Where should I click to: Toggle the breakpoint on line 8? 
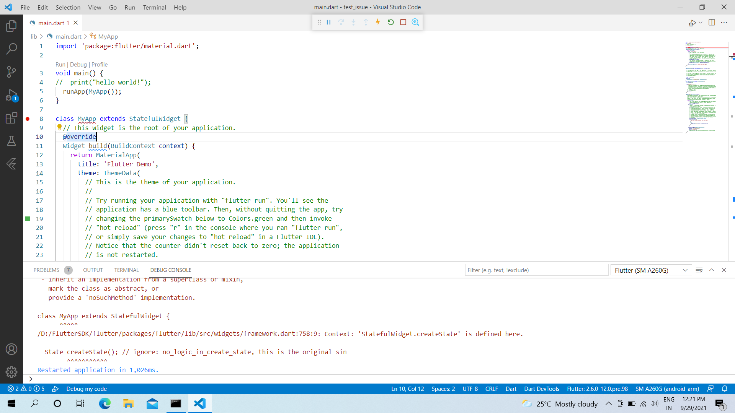click(27, 119)
